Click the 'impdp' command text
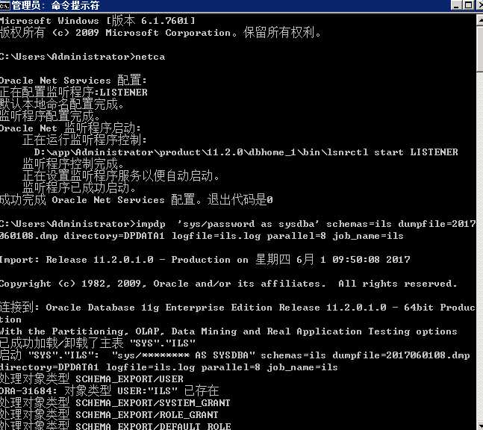 (151, 224)
